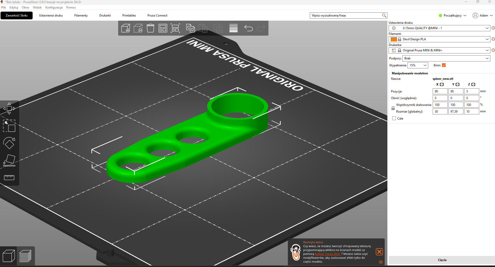495x267 pixels.
Task: Click the search magnifier icon
Action: (384, 15)
